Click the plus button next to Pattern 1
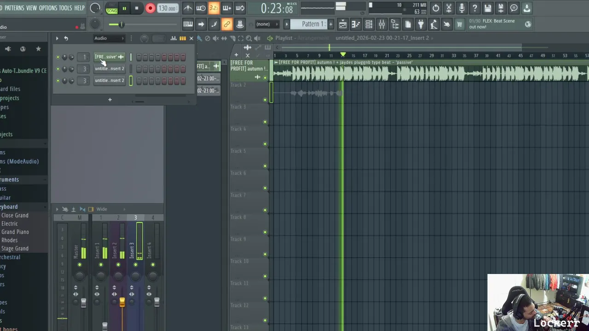 pos(330,24)
